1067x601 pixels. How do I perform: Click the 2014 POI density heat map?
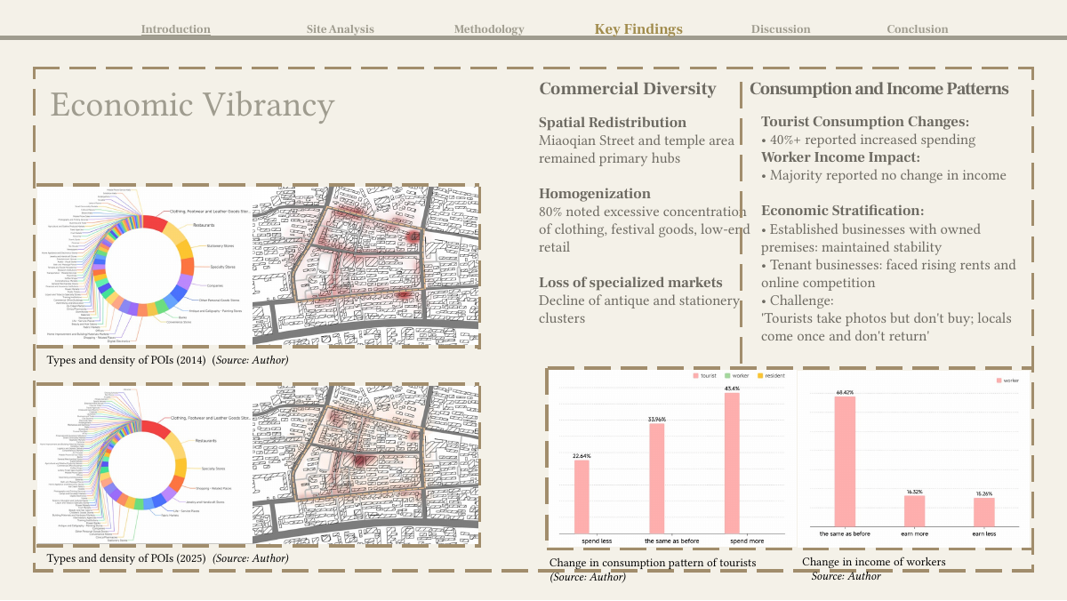(x=366, y=265)
